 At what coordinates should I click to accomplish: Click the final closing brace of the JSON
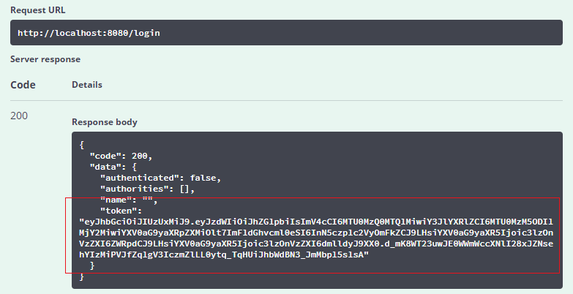click(82, 277)
